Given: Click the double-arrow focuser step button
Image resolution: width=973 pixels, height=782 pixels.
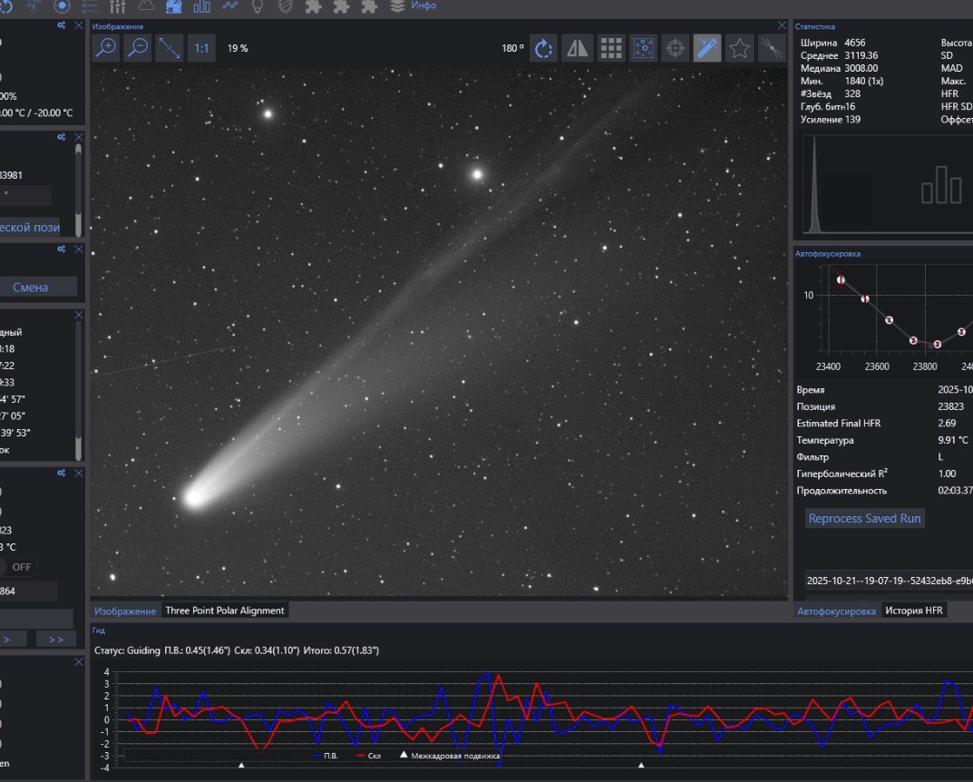Looking at the screenshot, I should coord(55,639).
